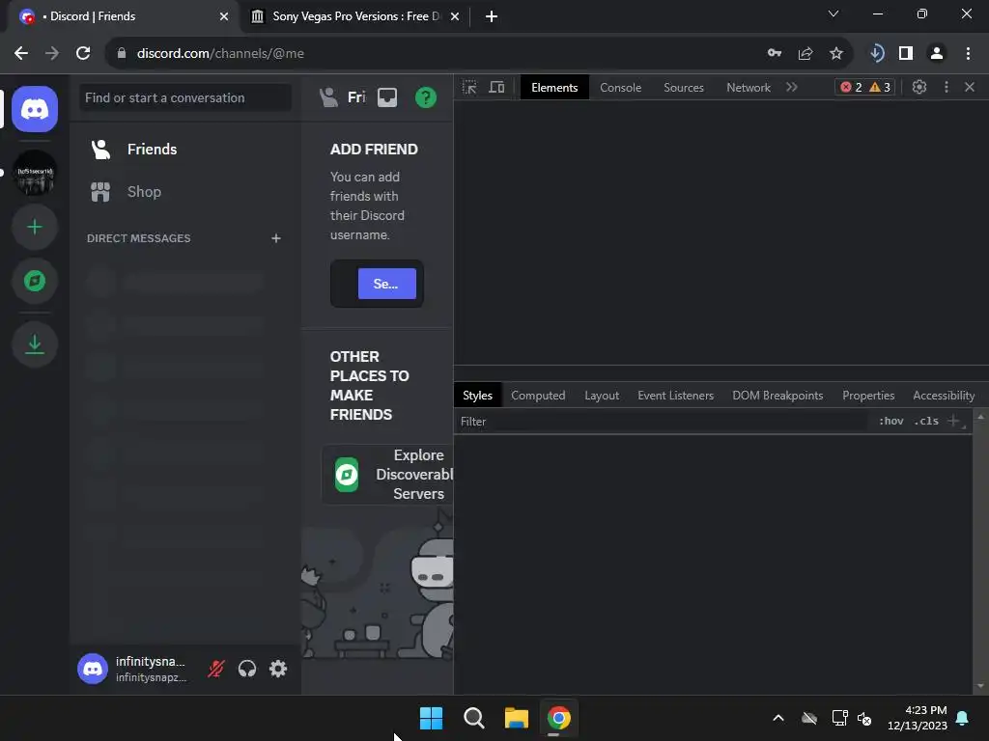Open Discord home direct messages icon
This screenshot has width=989, height=741.
tap(35, 110)
